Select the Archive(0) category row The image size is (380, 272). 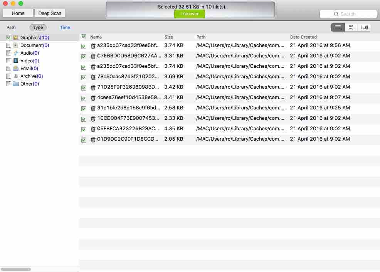[39, 76]
